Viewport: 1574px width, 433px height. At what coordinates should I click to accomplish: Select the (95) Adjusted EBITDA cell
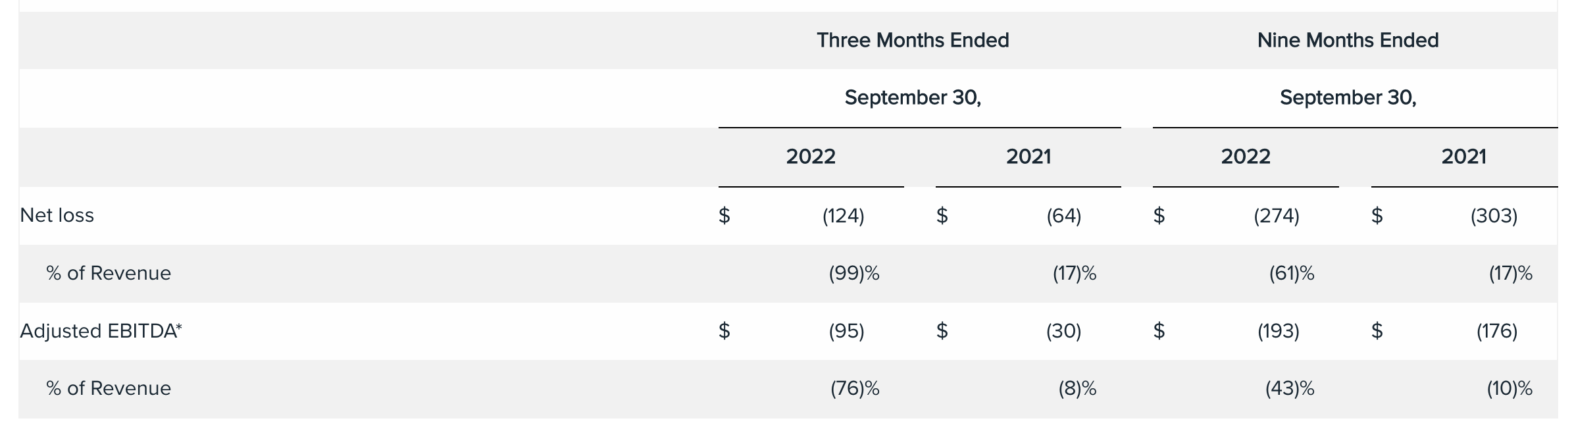coord(846,331)
